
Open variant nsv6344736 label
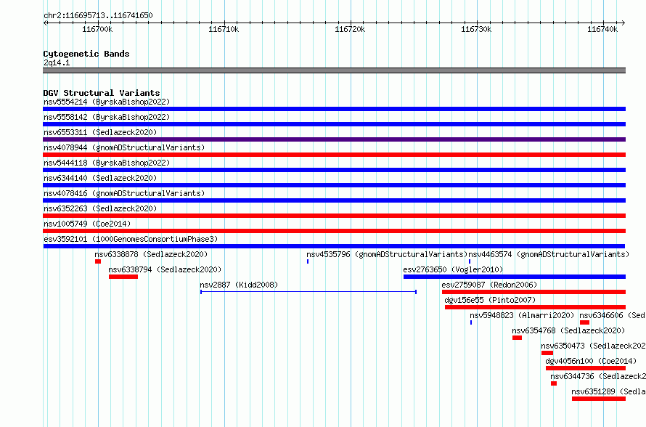[598, 376]
